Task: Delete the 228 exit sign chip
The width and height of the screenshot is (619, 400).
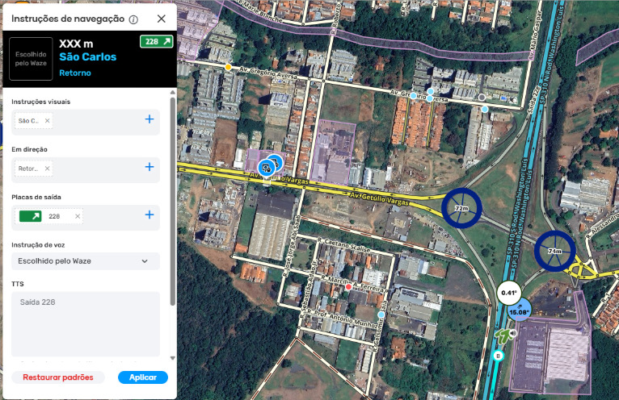Action: pyautogui.click(x=78, y=216)
